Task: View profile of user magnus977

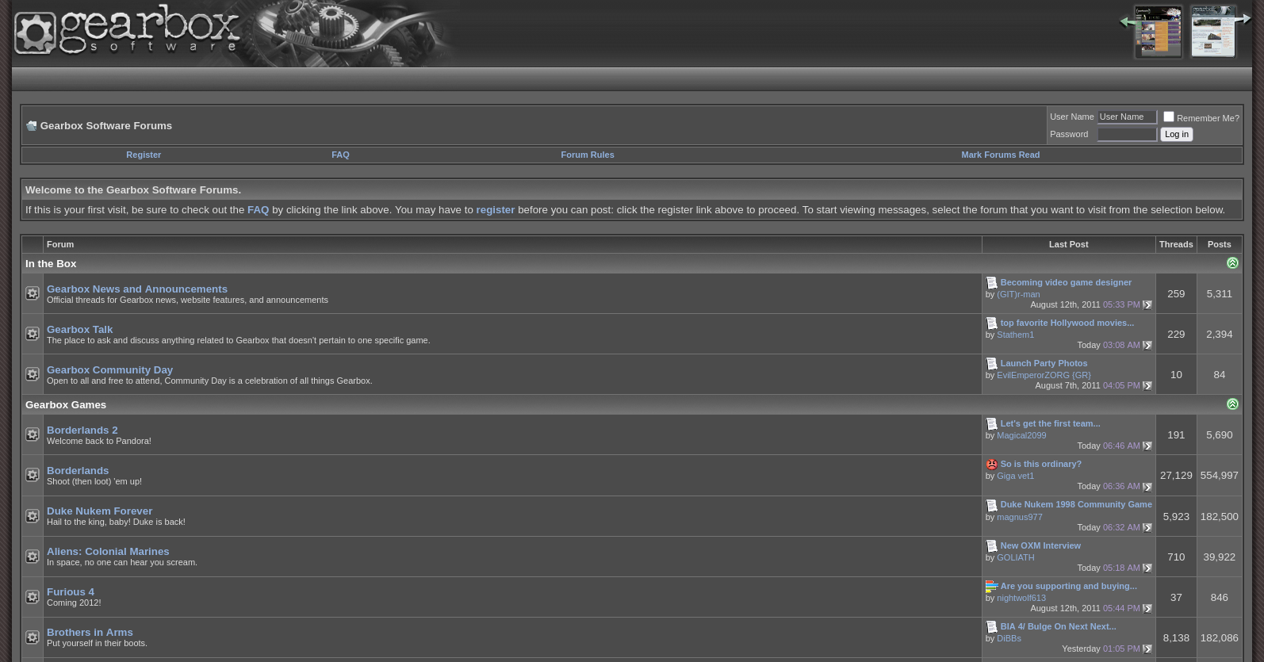Action: (x=1020, y=517)
